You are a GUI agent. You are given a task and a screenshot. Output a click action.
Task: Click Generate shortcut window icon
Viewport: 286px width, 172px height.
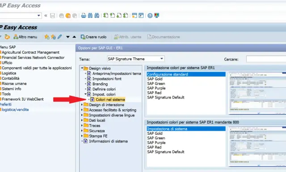(141, 16)
